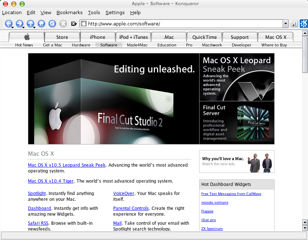Select the Software subnav item

[x=109, y=45]
